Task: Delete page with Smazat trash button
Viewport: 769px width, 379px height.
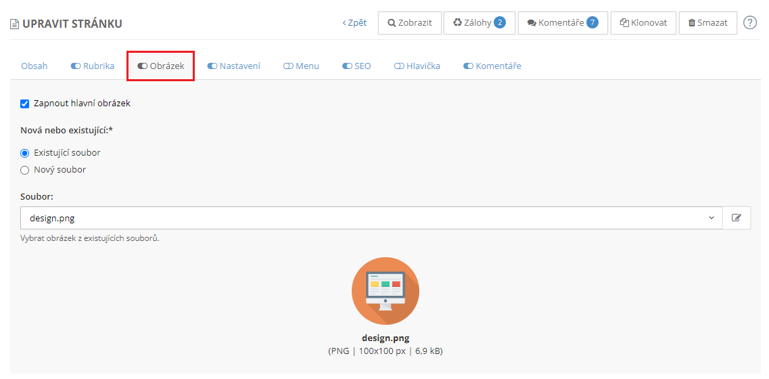Action: coord(707,22)
